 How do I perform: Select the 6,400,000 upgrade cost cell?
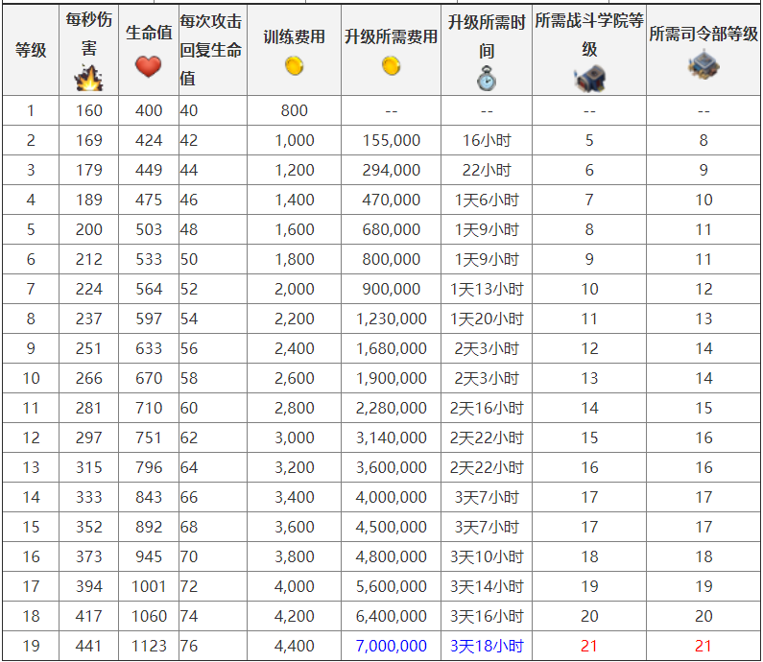[x=391, y=616]
